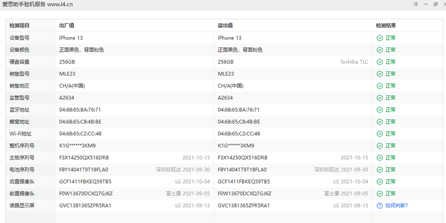The width and height of the screenshot is (446, 223).
Task: Select the 监管型号 row label
Action: click(x=19, y=97)
